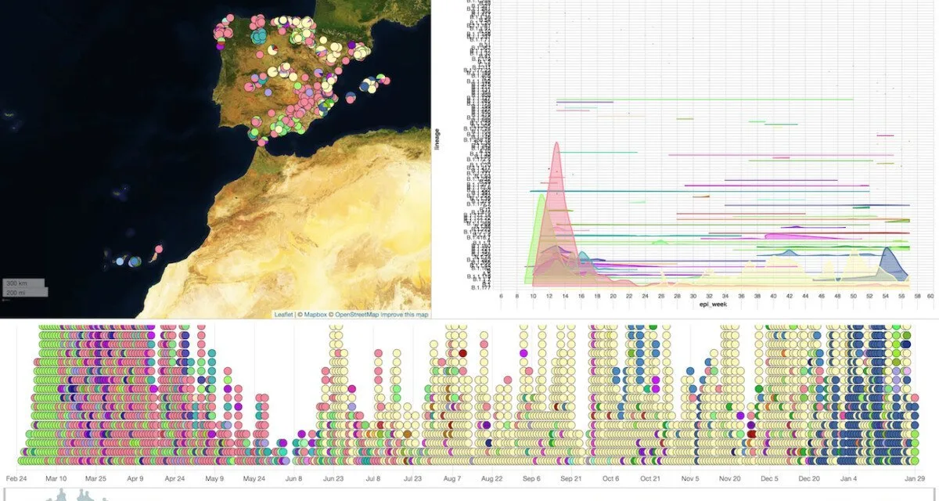The width and height of the screenshot is (939, 501).
Task: Click the 'Jul 23' timeline date label
Action: click(x=412, y=478)
